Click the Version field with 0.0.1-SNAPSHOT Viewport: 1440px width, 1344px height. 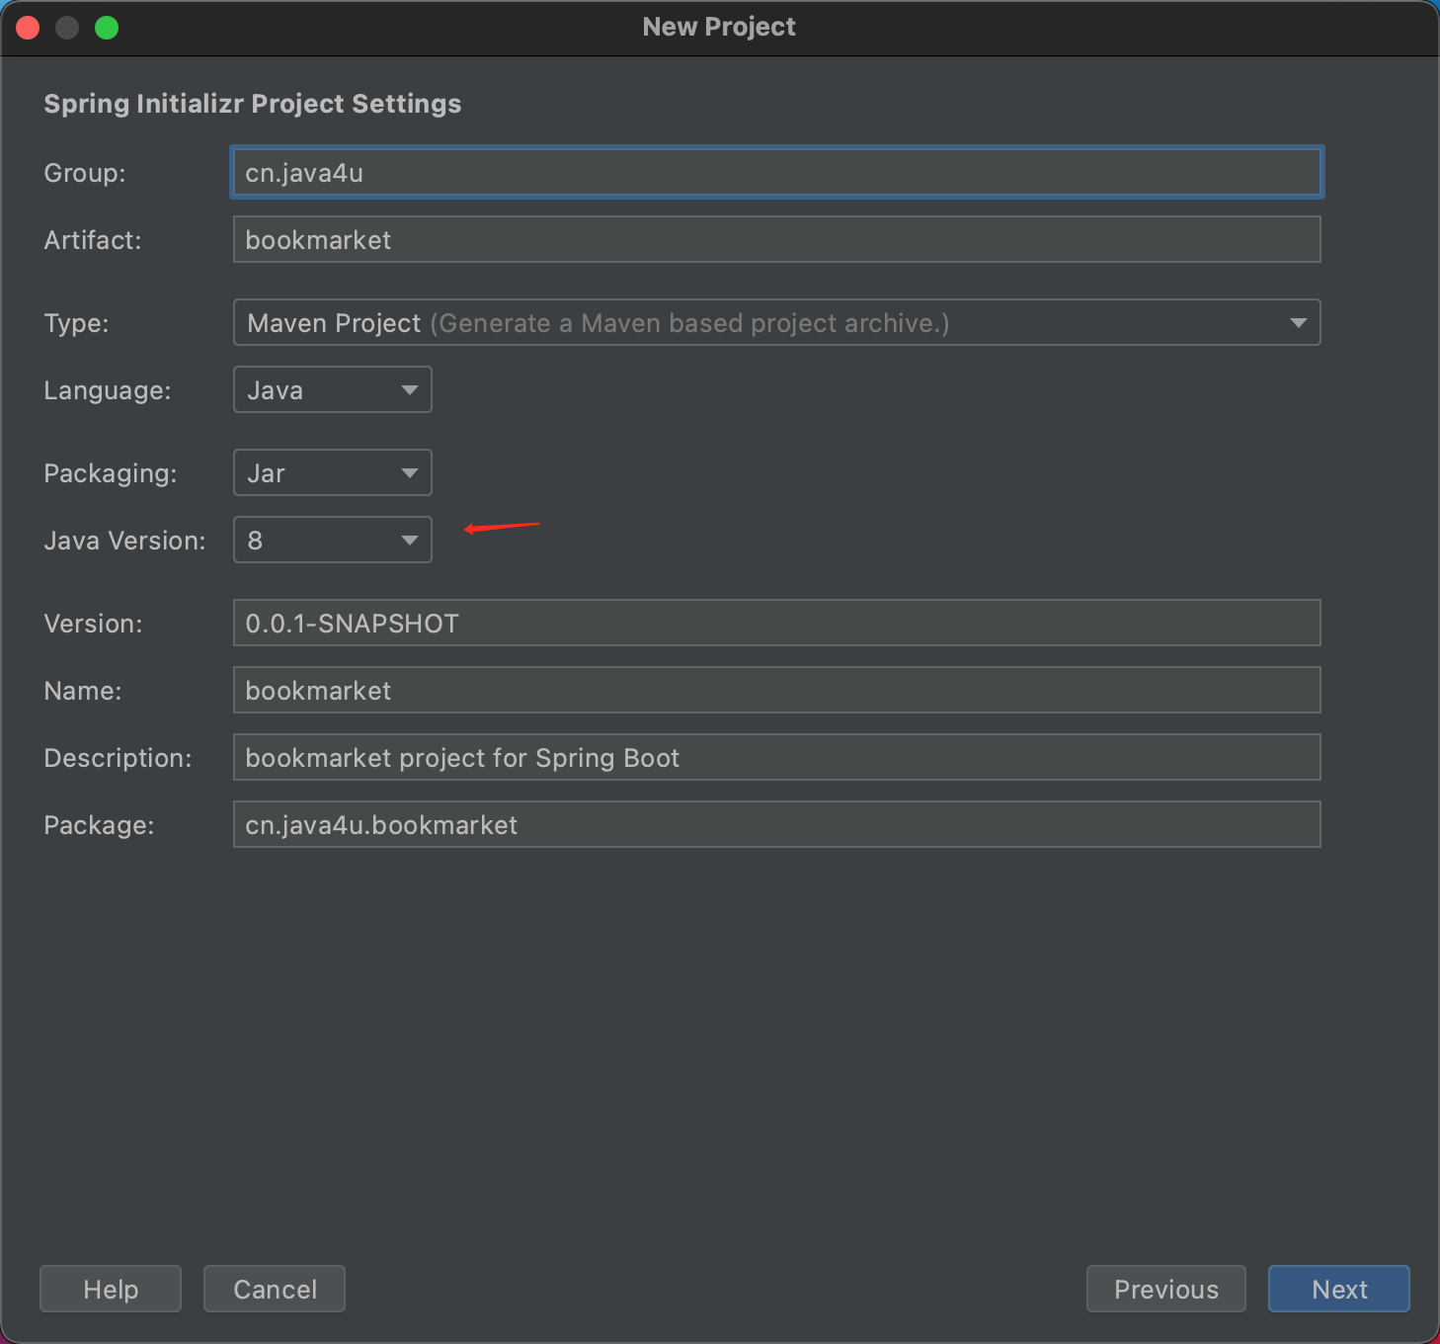pos(776,624)
